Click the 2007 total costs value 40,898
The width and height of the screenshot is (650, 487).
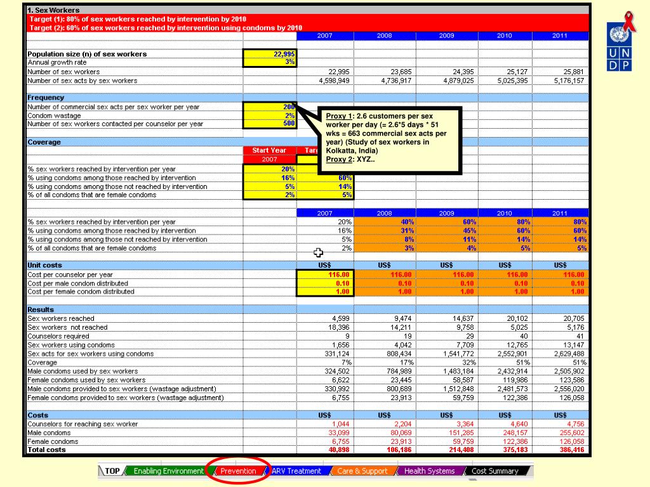339,450
